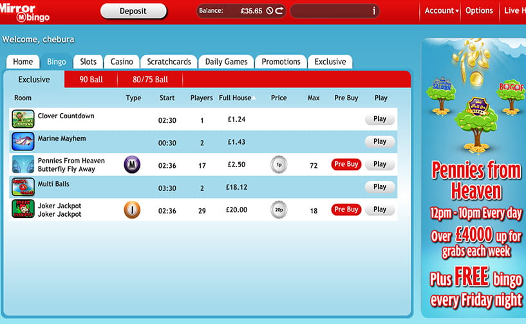Select the Pennies From Heaven room thumbnail
Screen dimensions: 526x324
pos(23,164)
